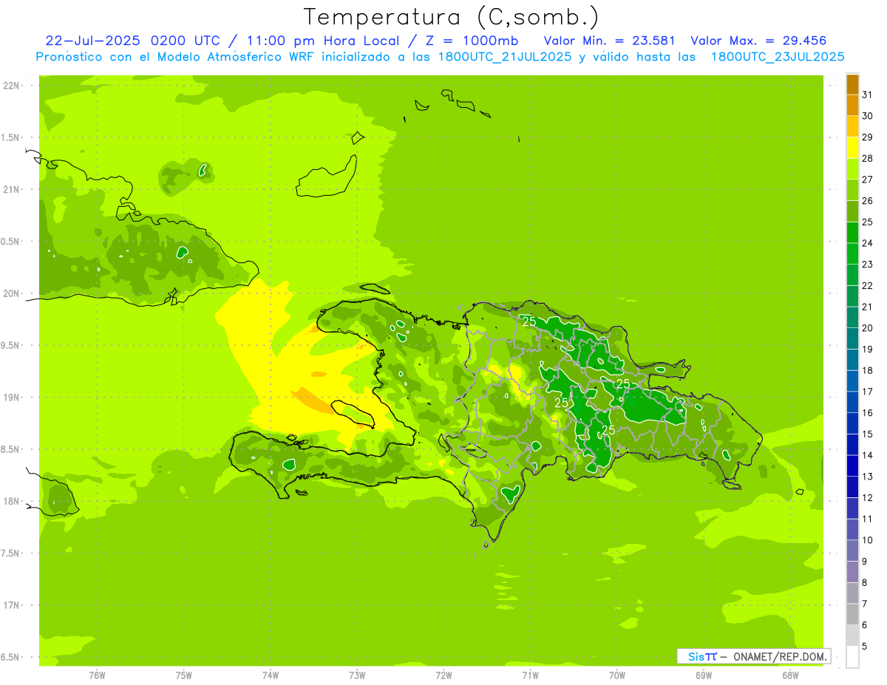The height and width of the screenshot is (685, 887).
Task: Click the longitude label "76W"
Action: (97, 675)
